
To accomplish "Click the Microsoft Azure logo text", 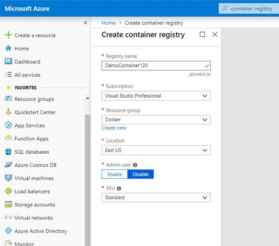I will coord(27,9).
